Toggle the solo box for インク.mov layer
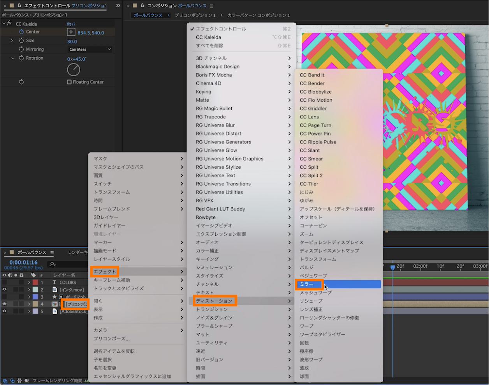 [16, 290]
